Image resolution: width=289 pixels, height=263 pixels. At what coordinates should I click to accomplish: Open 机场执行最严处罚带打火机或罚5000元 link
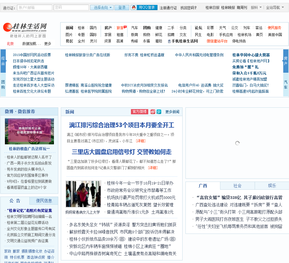(x=141, y=197)
